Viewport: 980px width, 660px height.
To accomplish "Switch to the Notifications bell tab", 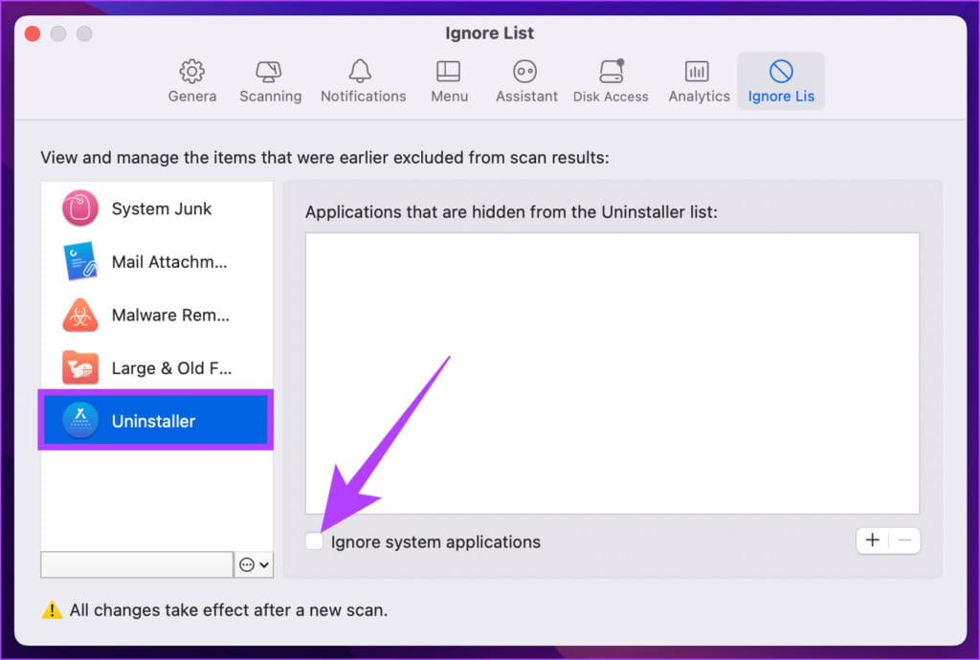I will (363, 80).
